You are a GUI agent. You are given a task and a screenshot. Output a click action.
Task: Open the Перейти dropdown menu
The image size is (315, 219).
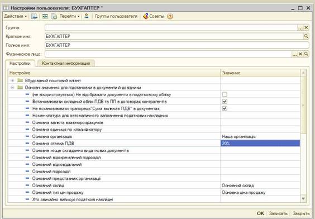tap(69, 16)
